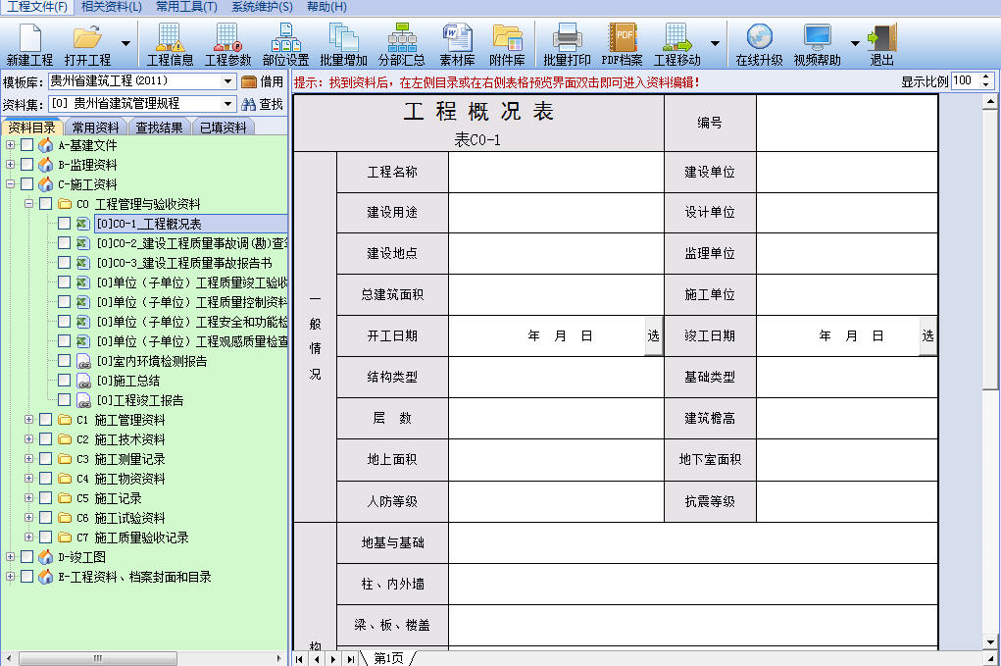The image size is (1001, 666).
Task: Launch 批量打印 from the toolbar
Action: [x=567, y=45]
